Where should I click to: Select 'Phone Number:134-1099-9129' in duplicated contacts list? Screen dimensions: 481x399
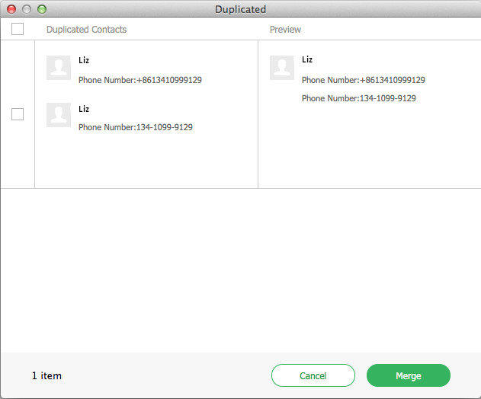(x=136, y=127)
